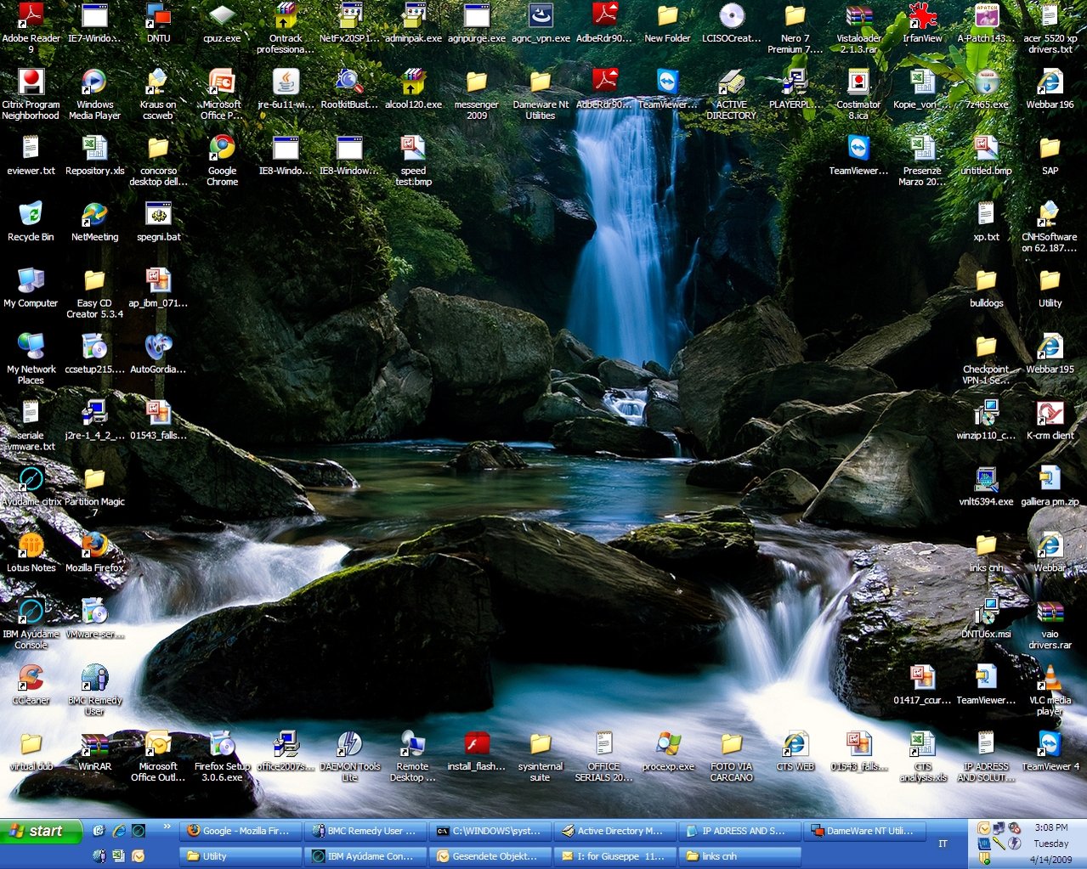Click the Start button
This screenshot has height=869, width=1087.
[x=41, y=831]
